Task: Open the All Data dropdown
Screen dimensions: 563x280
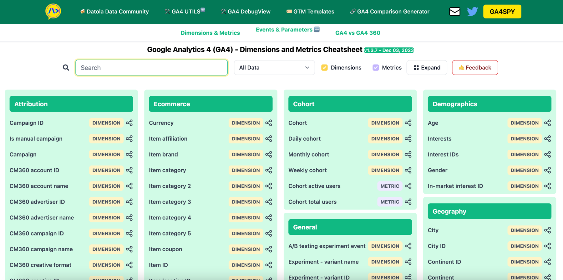Action: pyautogui.click(x=274, y=68)
